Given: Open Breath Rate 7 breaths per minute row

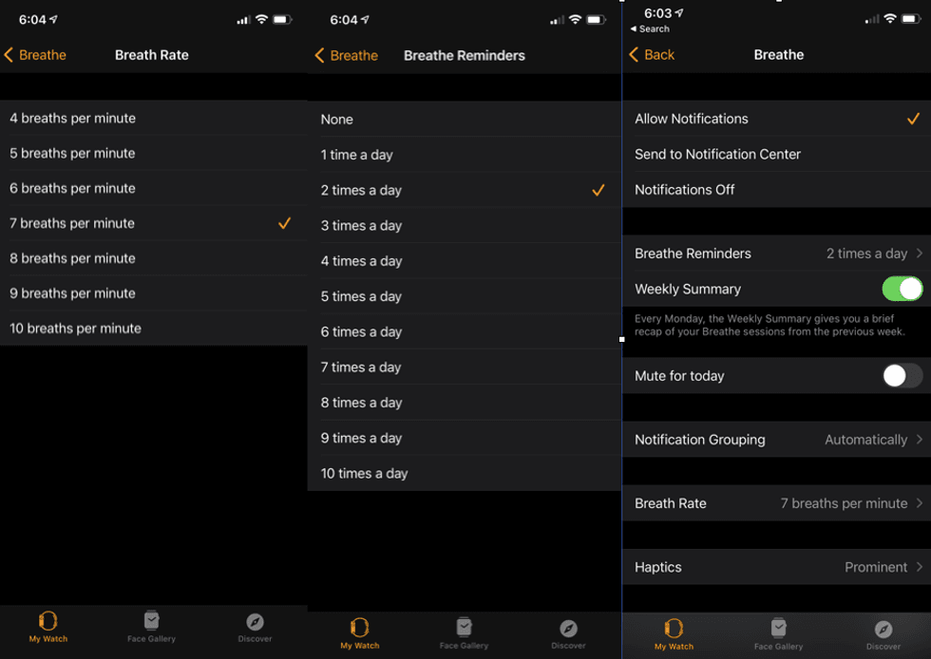Looking at the screenshot, I should [777, 503].
